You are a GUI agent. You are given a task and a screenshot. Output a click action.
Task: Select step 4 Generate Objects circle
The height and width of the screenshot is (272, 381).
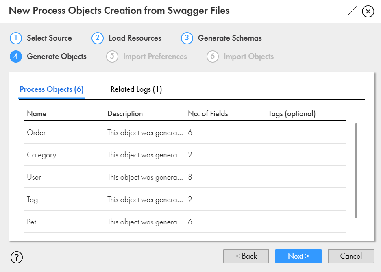click(x=16, y=57)
